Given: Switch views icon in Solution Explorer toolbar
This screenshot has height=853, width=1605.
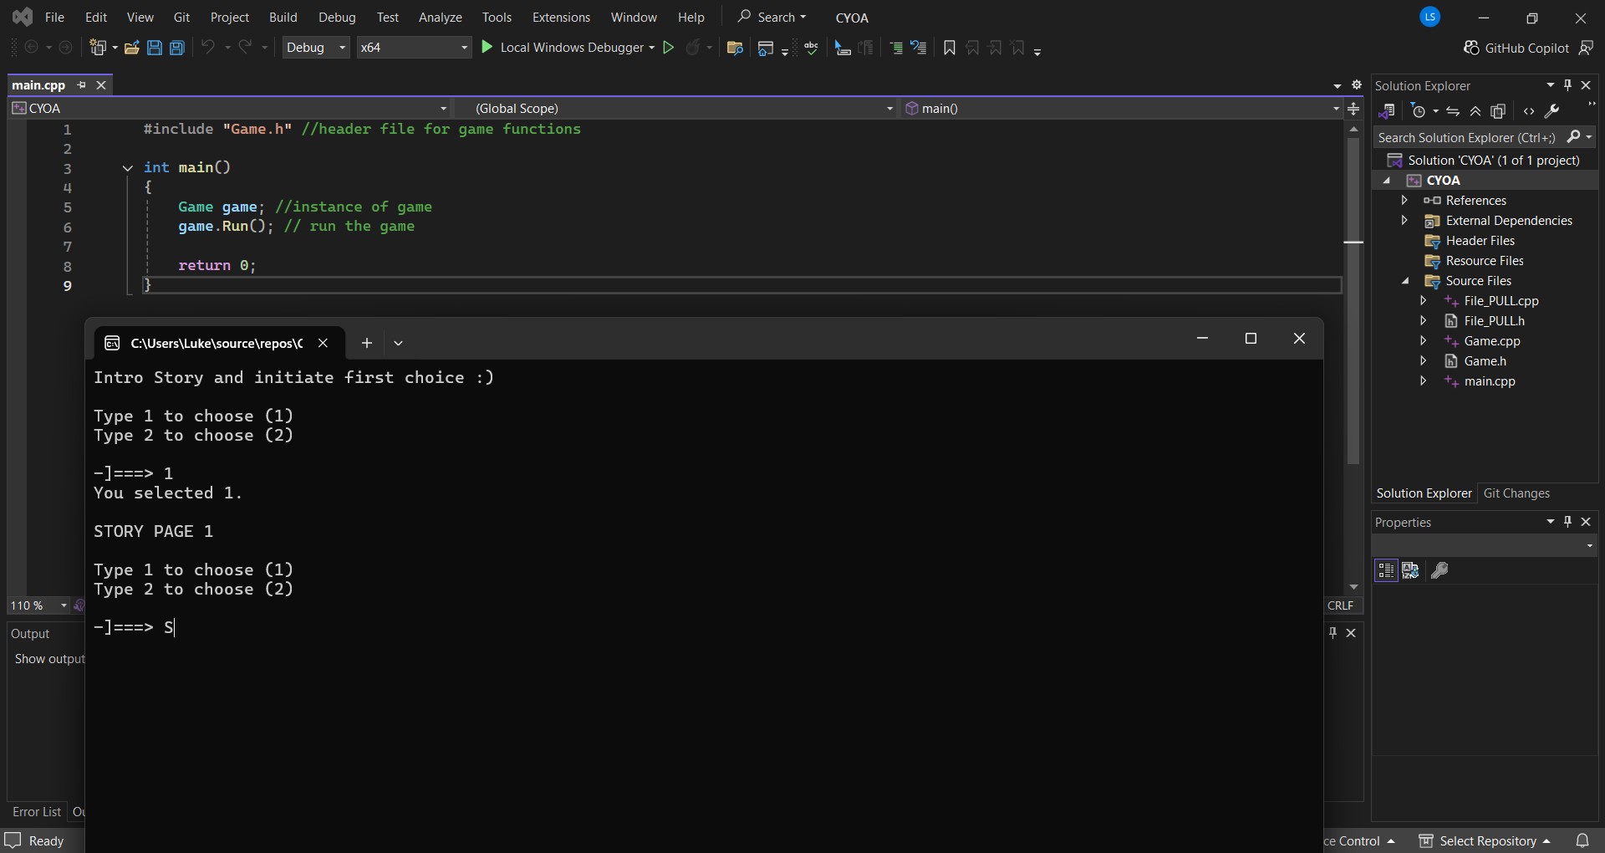Looking at the screenshot, I should (x=1386, y=111).
